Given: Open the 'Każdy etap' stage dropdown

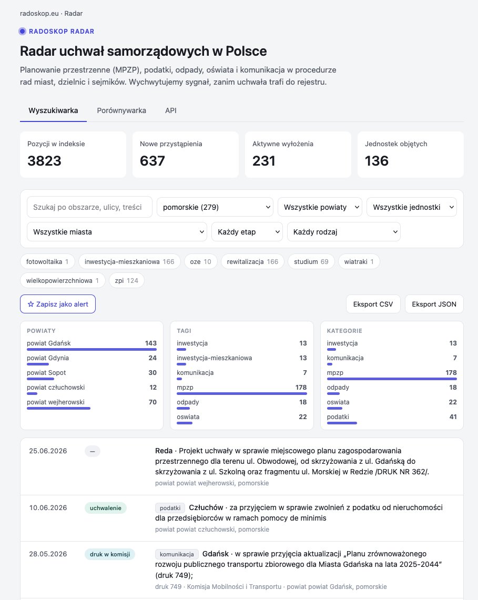Looking at the screenshot, I should [x=247, y=232].
